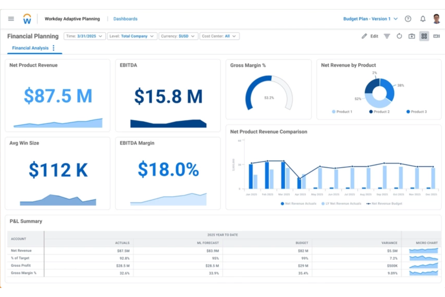Click the Net Product Revenue sparkline chart
This screenshot has height=297, width=445.
(x=58, y=123)
